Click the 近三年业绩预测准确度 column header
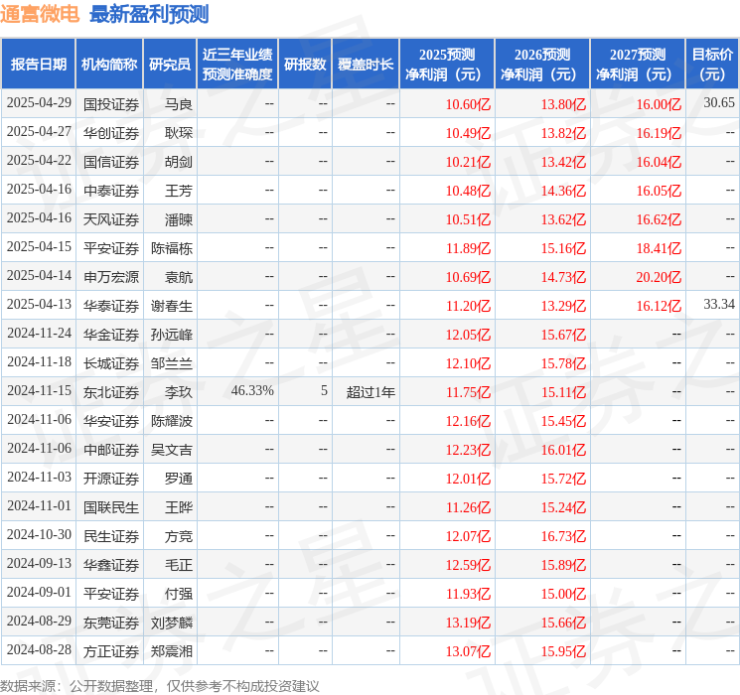 pyautogui.click(x=237, y=64)
